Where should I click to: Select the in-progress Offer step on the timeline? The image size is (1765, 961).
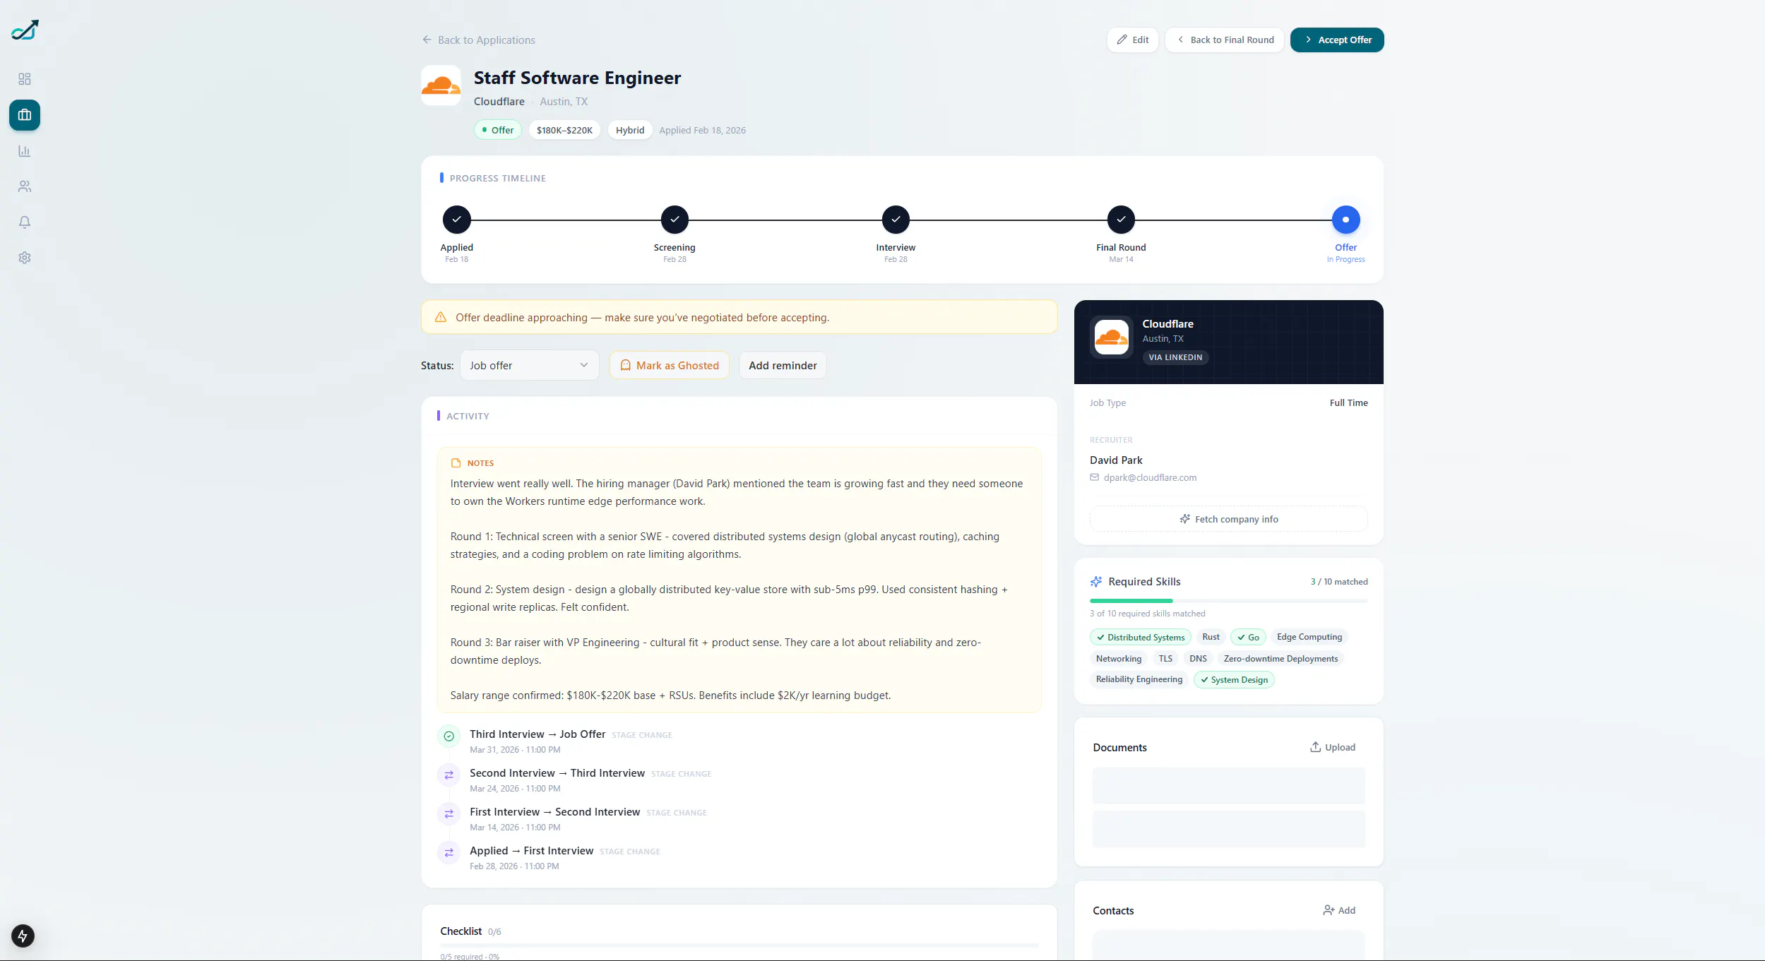tap(1345, 220)
